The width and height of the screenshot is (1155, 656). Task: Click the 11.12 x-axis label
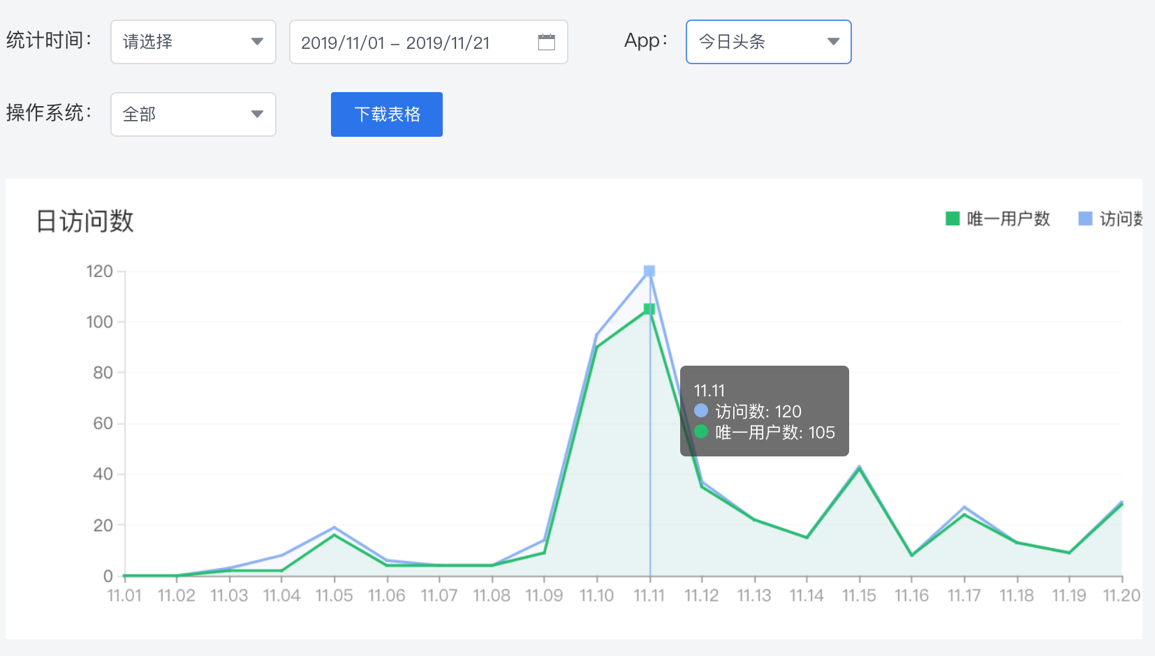(x=702, y=595)
